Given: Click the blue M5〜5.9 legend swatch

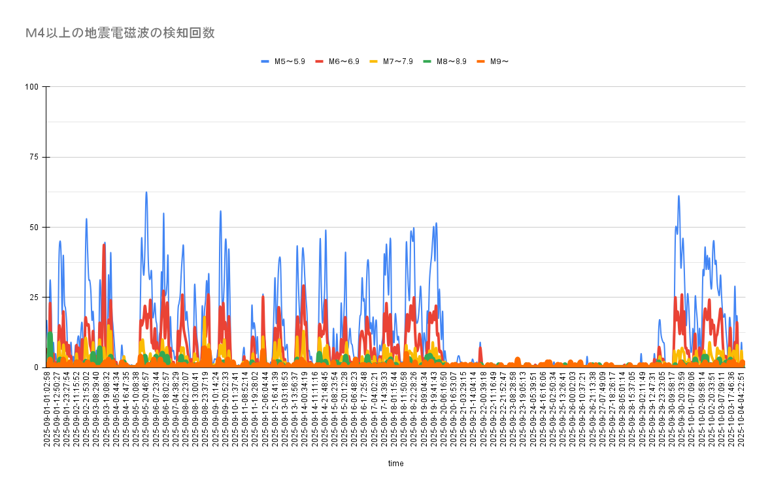Looking at the screenshot, I should 265,61.
